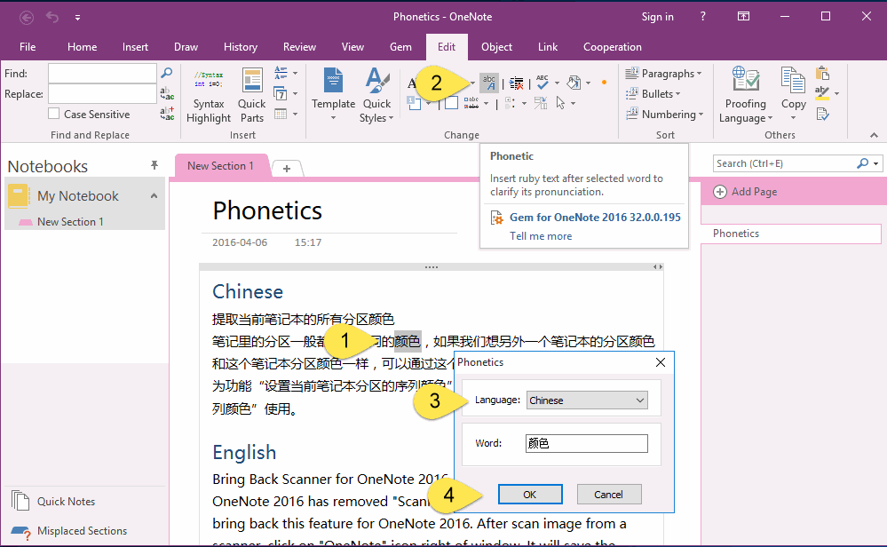This screenshot has width=887, height=547.
Task: Activate the highlighted Phonetic tool
Action: coord(489,82)
